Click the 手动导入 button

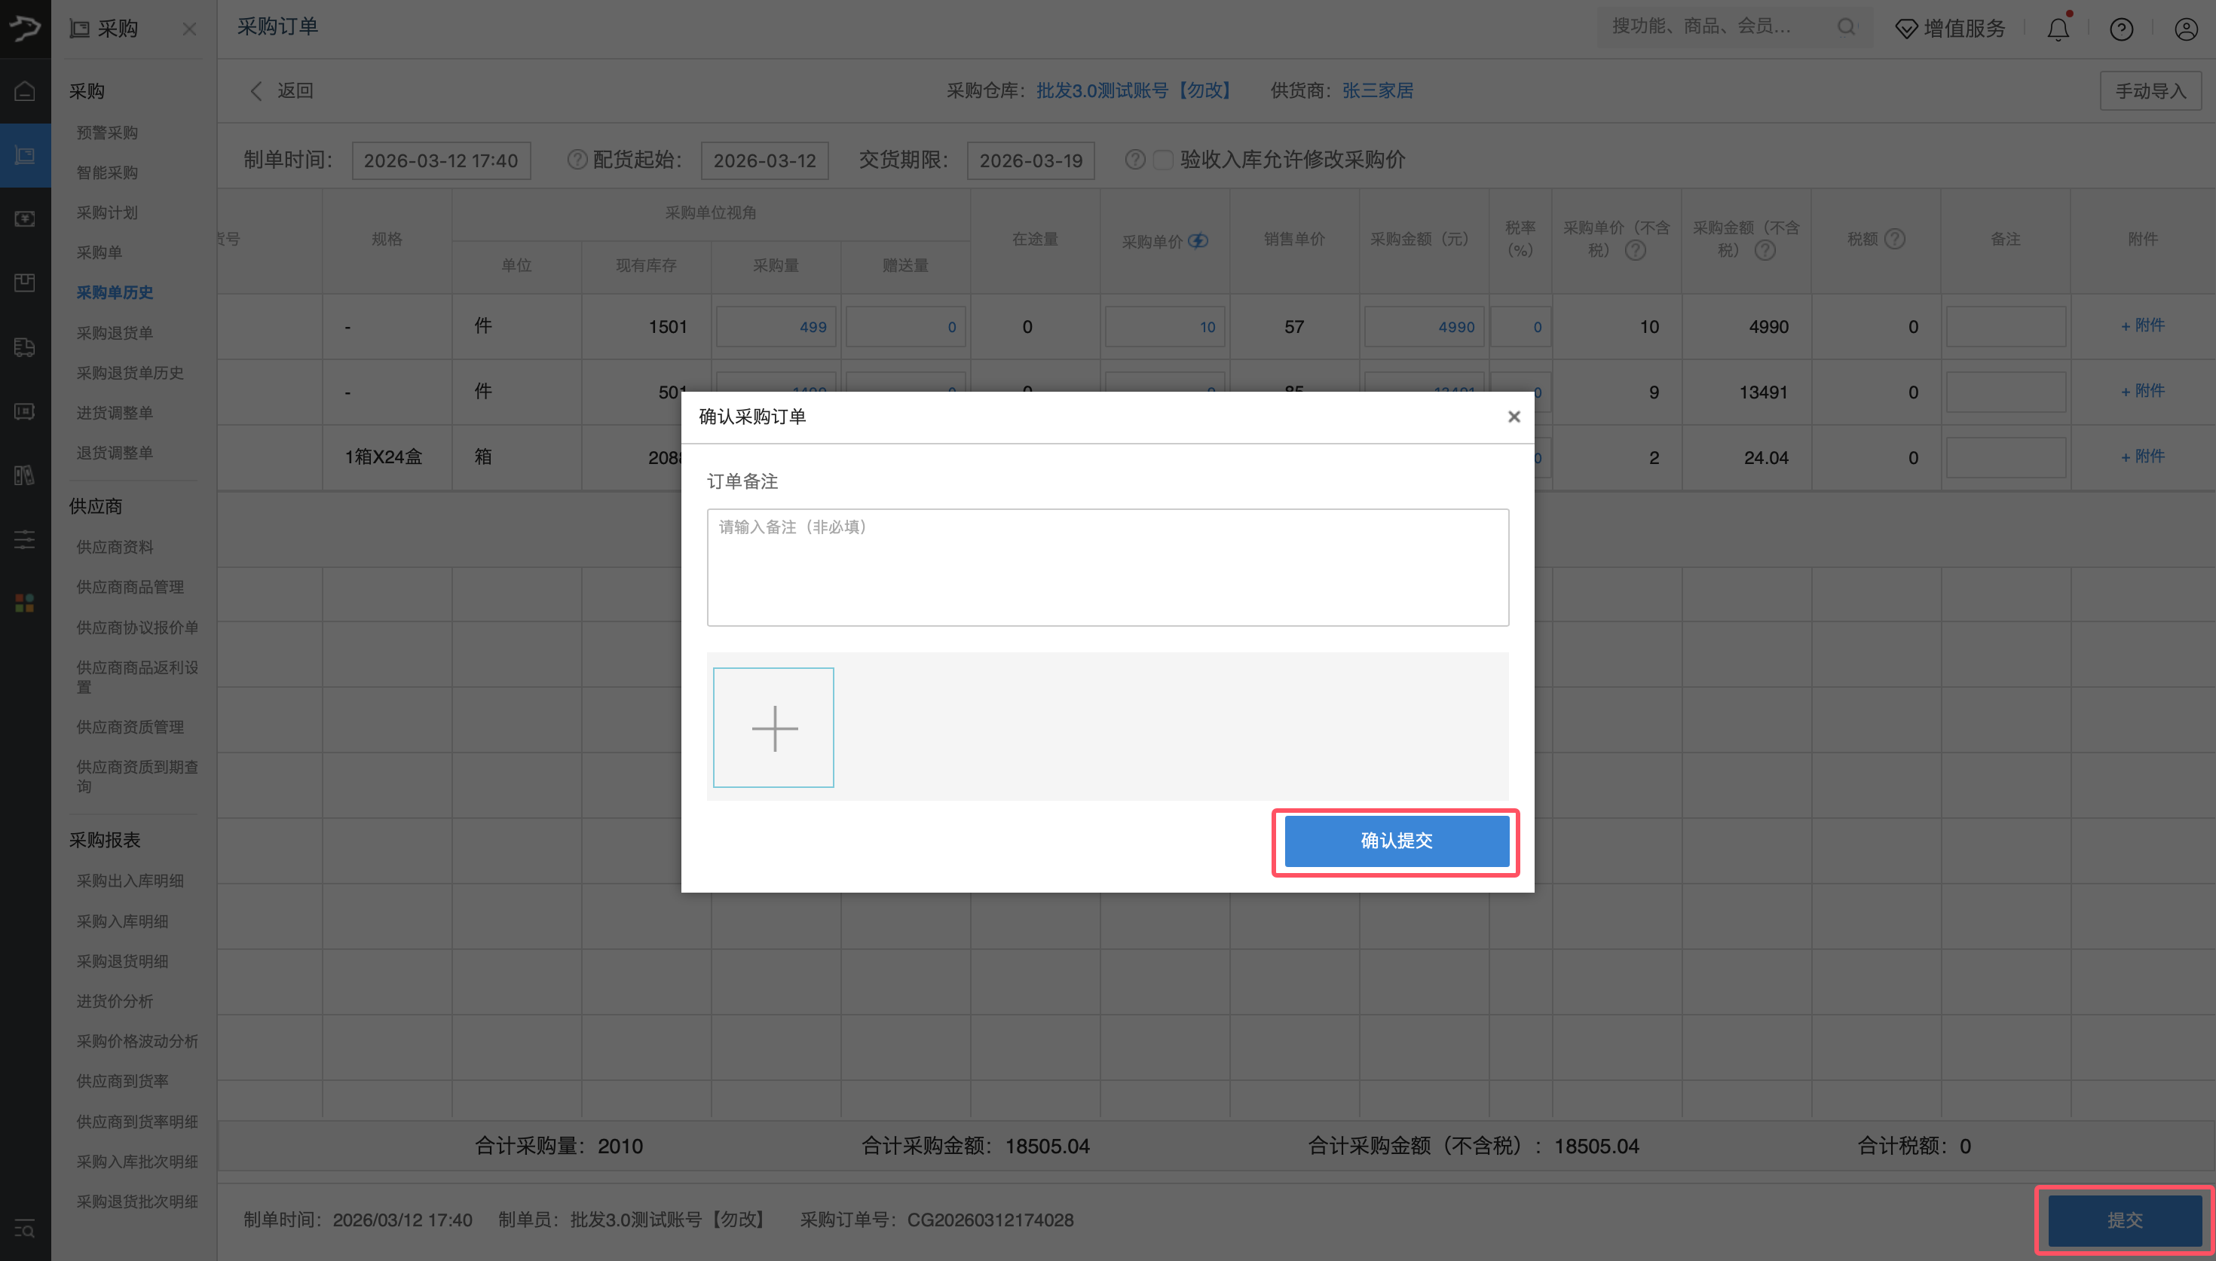[x=2150, y=91]
